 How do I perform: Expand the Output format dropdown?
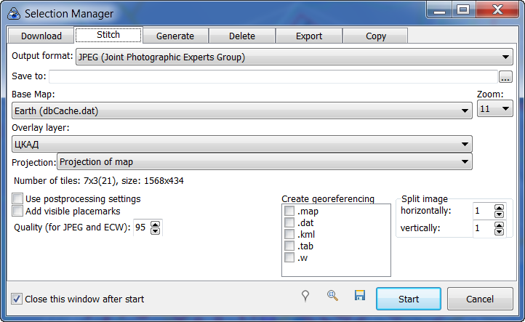point(506,57)
